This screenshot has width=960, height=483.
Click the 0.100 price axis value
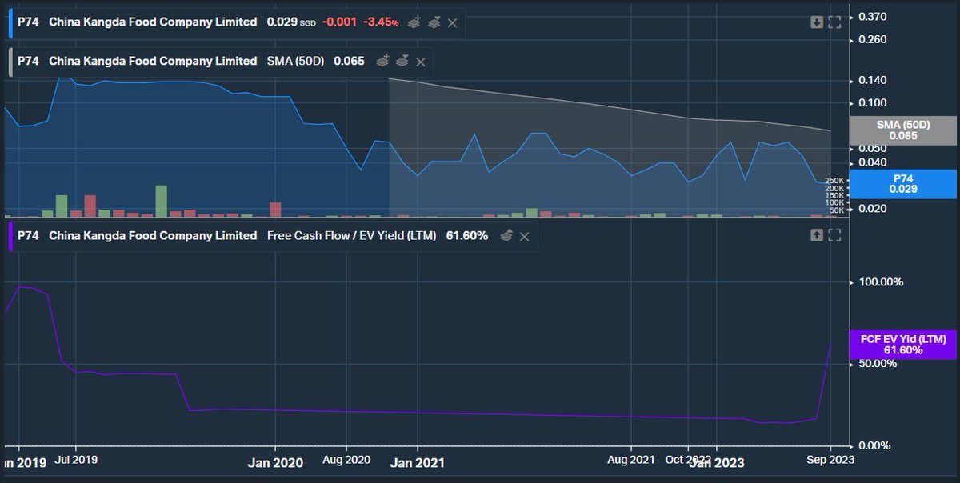(x=873, y=102)
